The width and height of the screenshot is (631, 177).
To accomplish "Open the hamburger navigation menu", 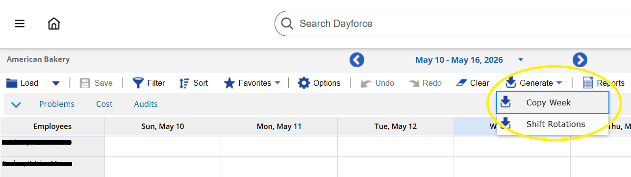I will [x=20, y=24].
